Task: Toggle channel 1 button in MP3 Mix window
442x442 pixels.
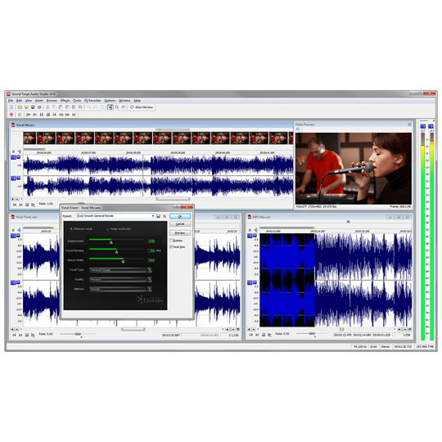Action: point(250,236)
